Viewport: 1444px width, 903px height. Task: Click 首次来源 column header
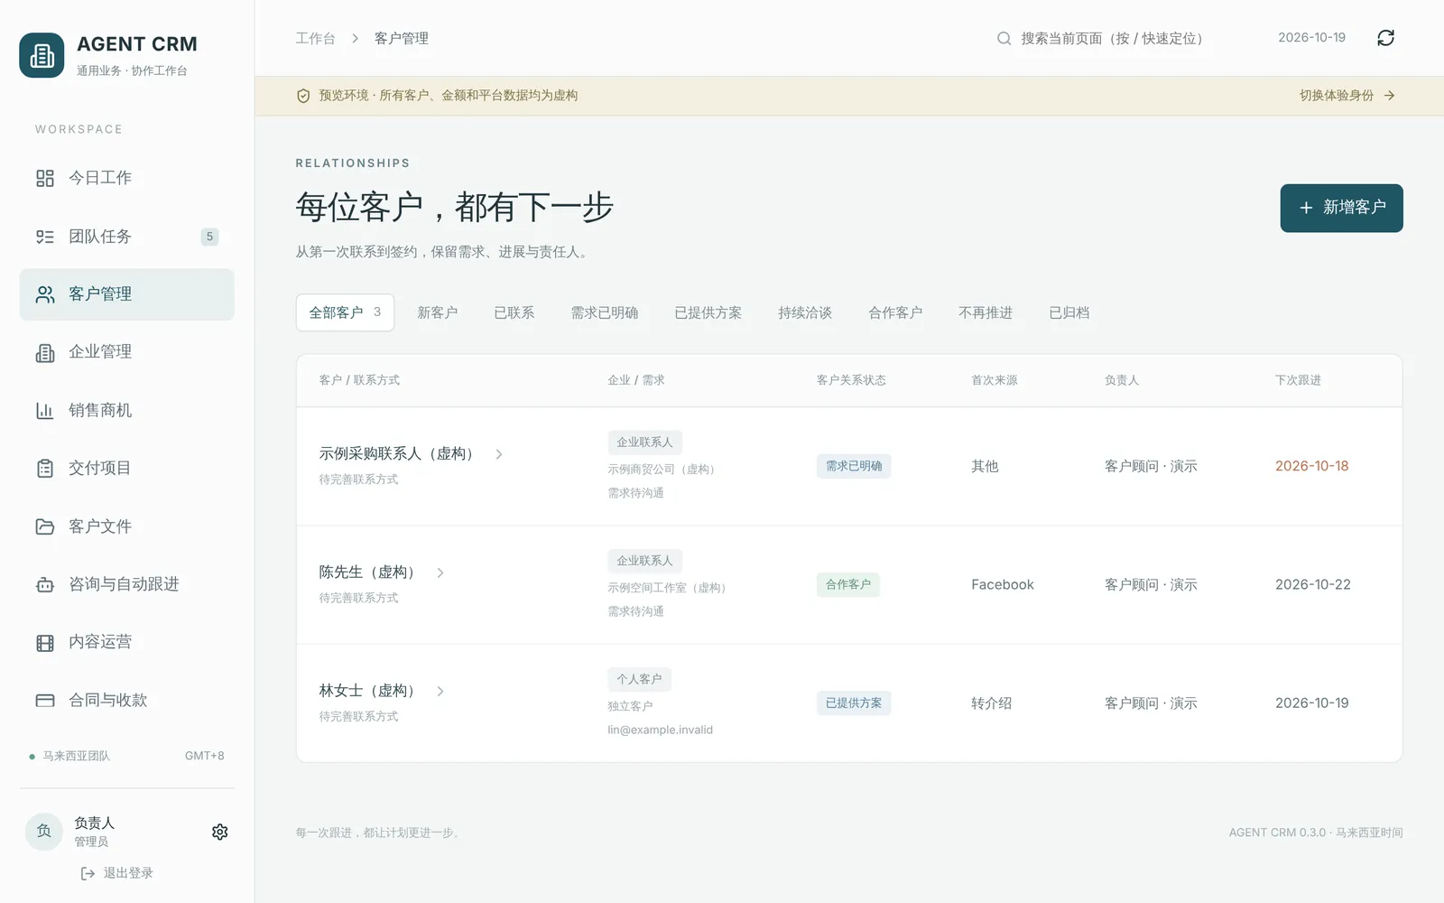(x=994, y=380)
